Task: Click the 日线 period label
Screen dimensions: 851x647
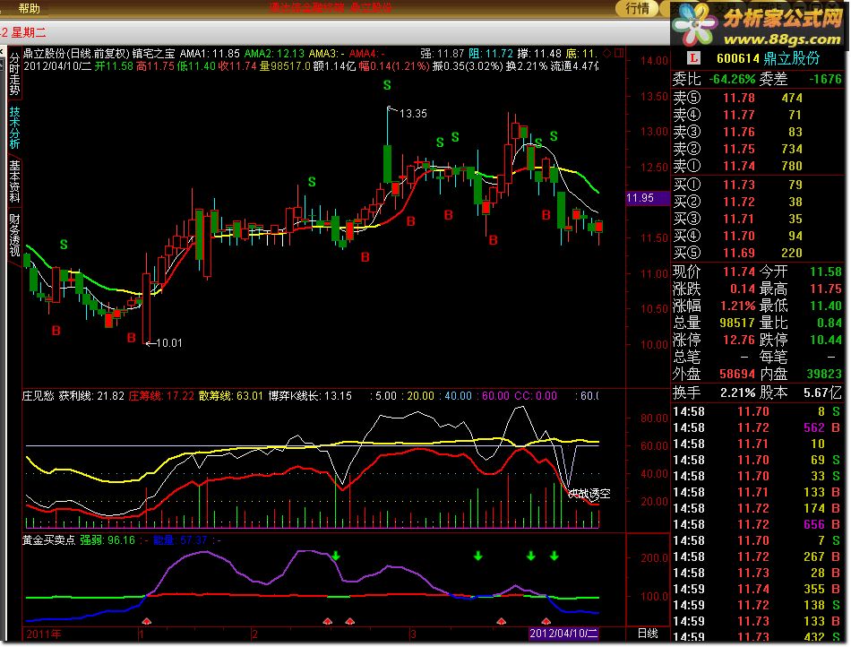Action: [648, 634]
